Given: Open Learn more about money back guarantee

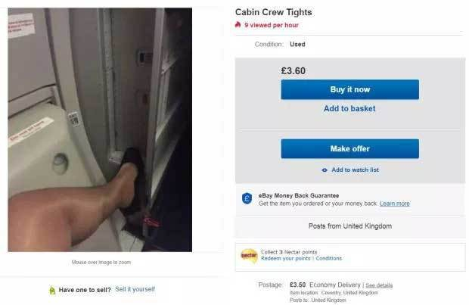Looking at the screenshot, I should click(x=395, y=204).
